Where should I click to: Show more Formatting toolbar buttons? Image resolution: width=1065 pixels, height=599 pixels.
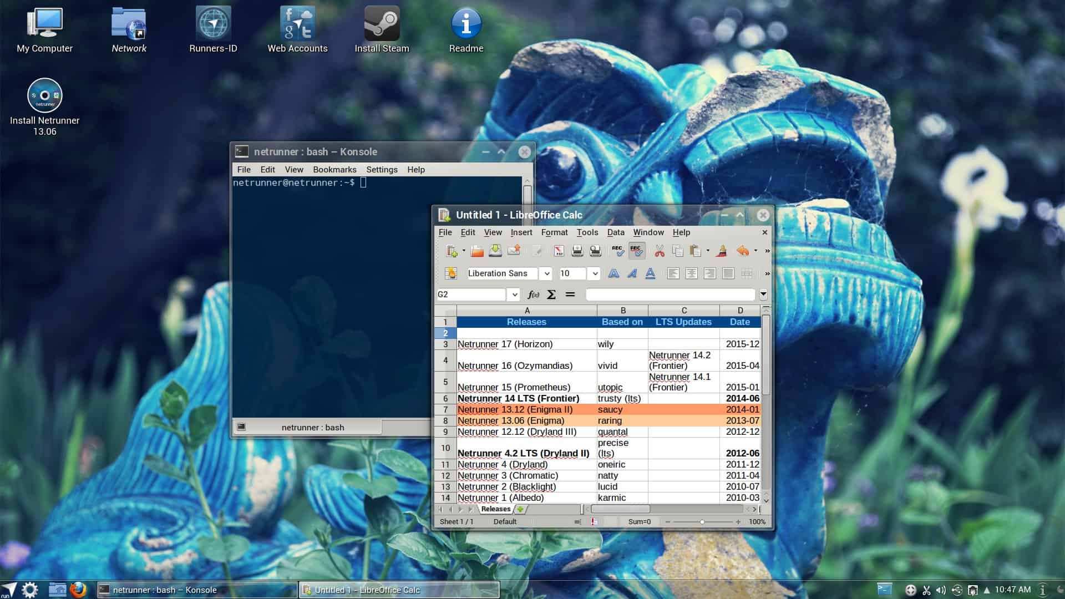pos(767,273)
